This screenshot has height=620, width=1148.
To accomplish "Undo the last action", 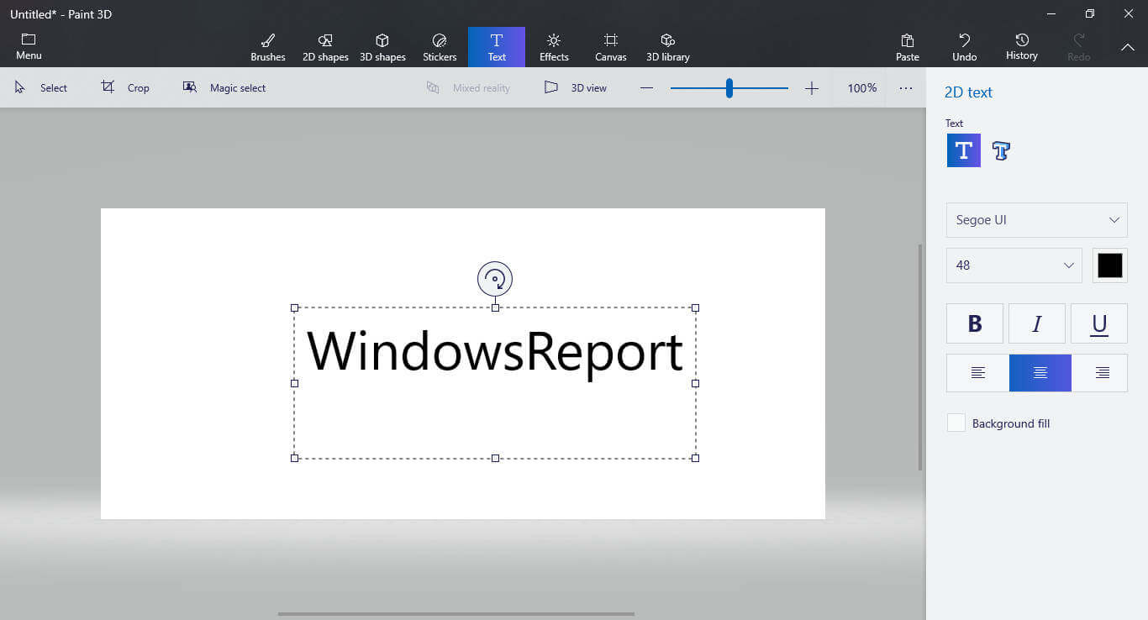I will (x=965, y=47).
